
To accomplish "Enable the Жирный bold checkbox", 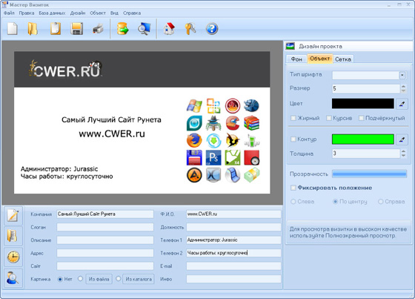I will pyautogui.click(x=293, y=118).
